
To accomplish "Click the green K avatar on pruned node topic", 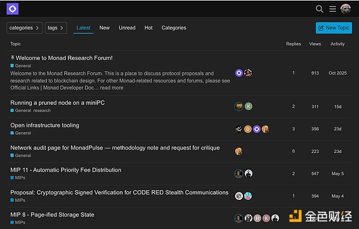I will point(248,106).
